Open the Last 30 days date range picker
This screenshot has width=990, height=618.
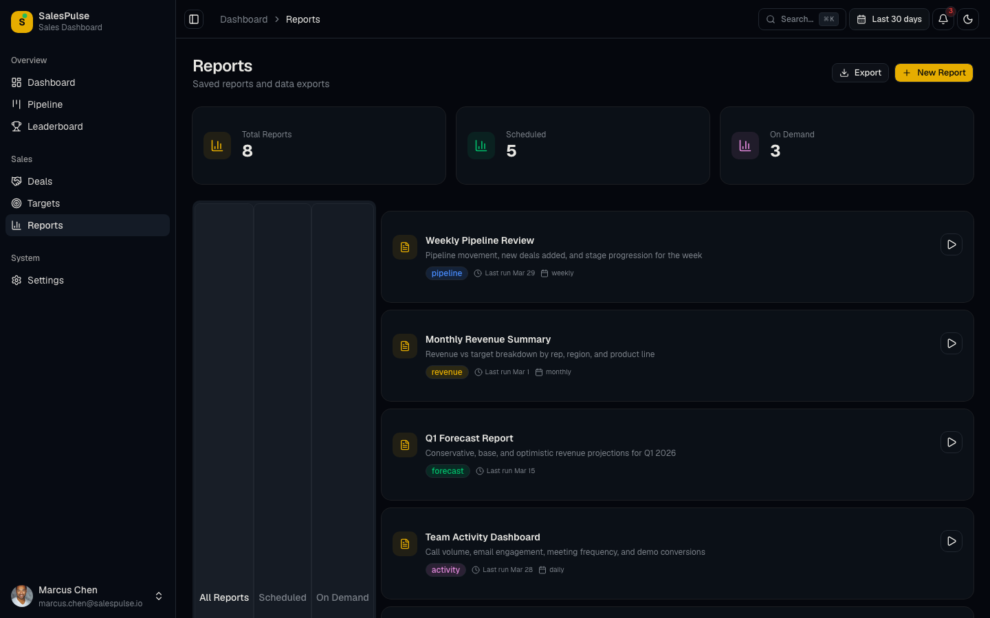coord(889,19)
